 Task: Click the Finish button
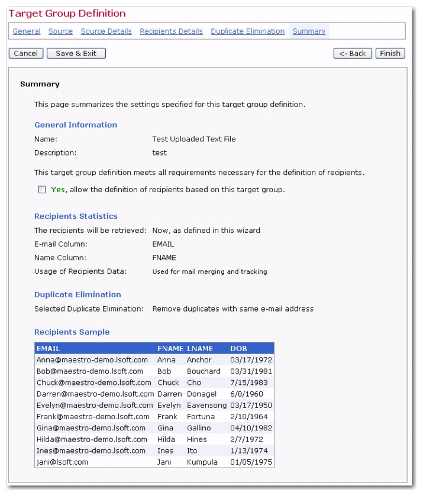tap(390, 53)
